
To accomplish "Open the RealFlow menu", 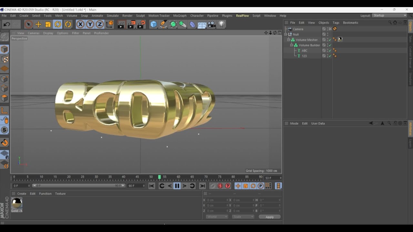I will pos(242,15).
